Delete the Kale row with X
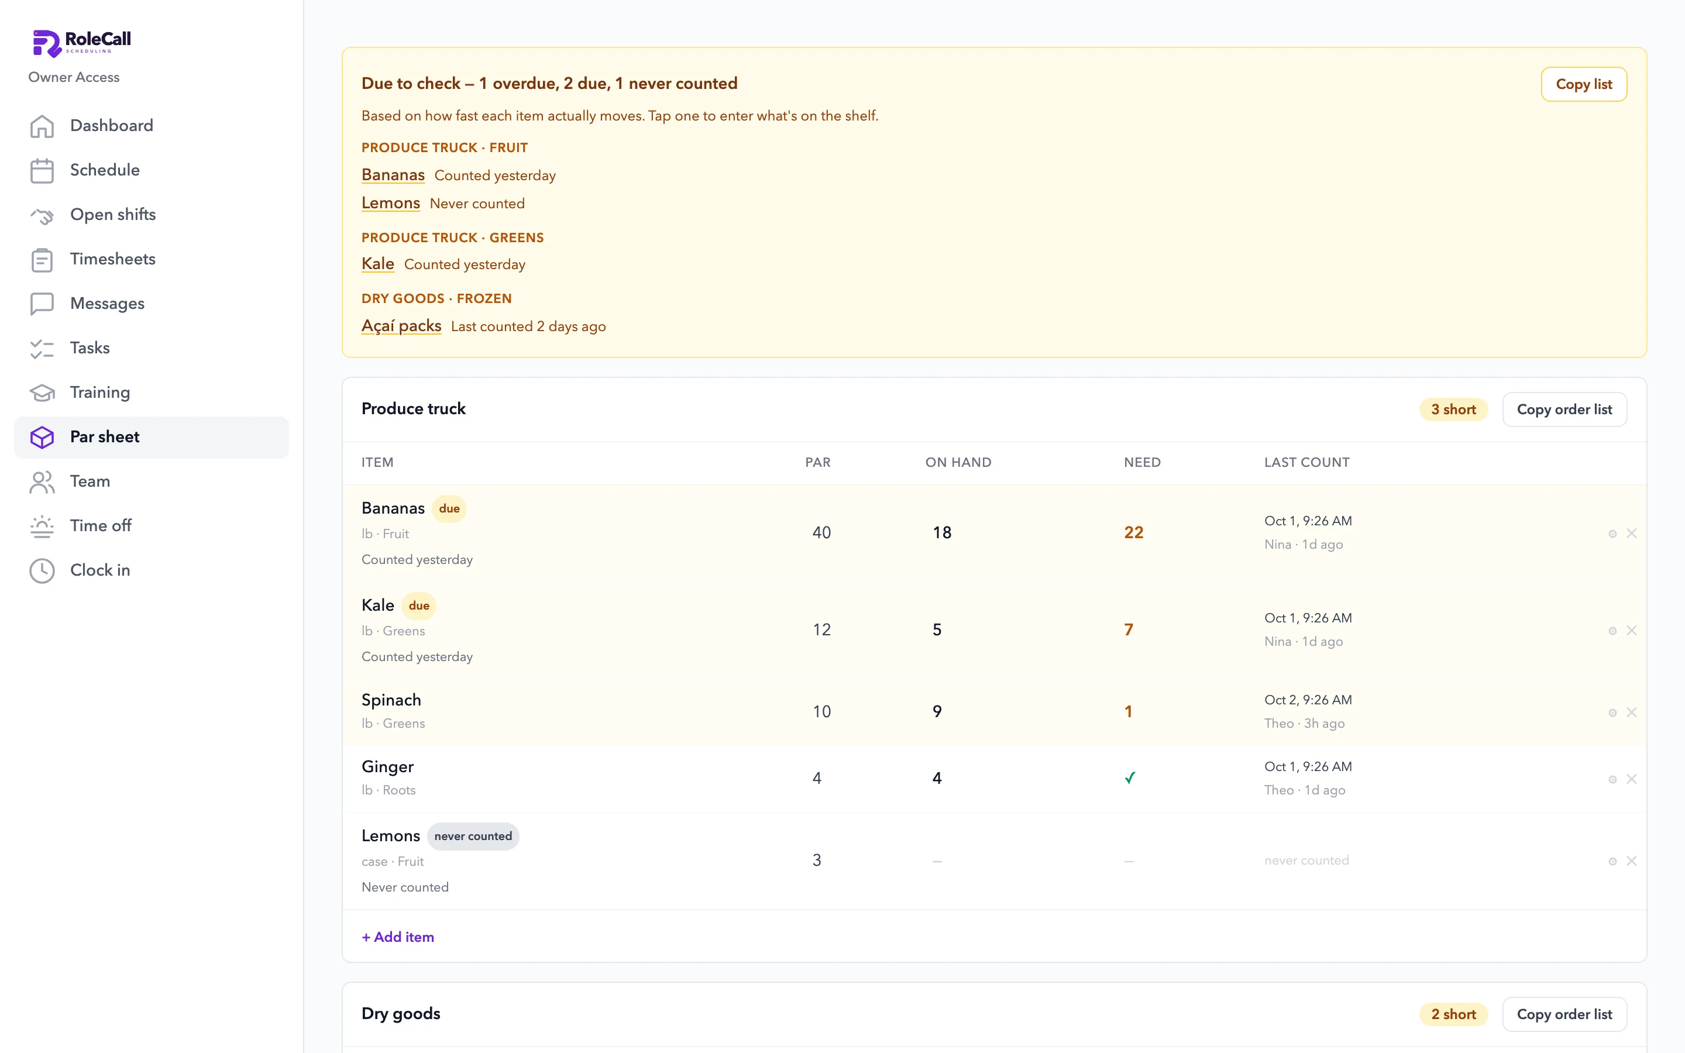Image resolution: width=1685 pixels, height=1053 pixels. [x=1631, y=630]
